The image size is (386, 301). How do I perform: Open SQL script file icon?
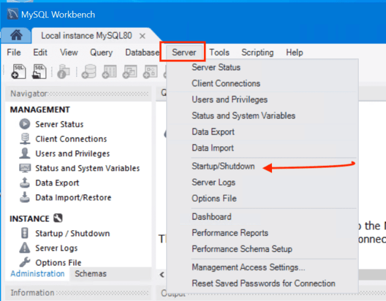pyautogui.click(x=39, y=72)
